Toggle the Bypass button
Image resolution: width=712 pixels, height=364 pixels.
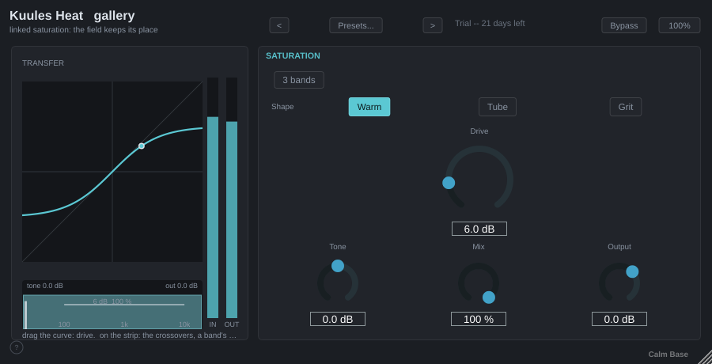(x=624, y=25)
